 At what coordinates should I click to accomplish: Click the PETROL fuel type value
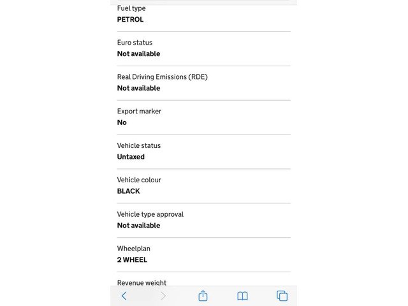[x=130, y=20]
